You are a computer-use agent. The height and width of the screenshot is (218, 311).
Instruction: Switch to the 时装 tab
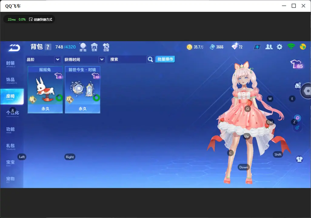click(x=11, y=64)
